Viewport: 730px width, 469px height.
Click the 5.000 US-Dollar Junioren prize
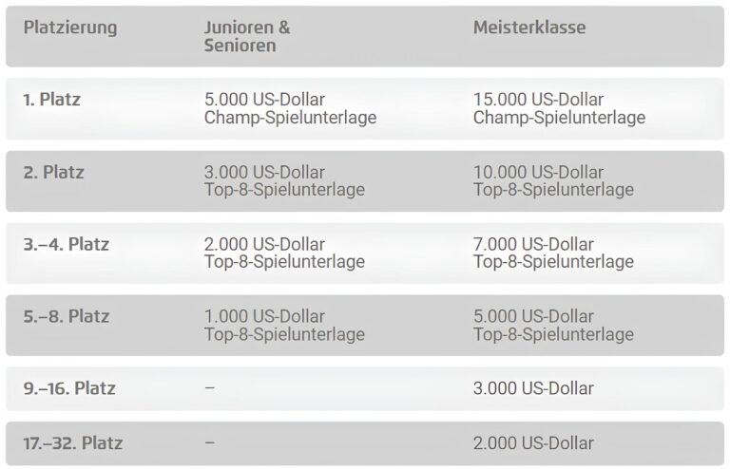coord(264,100)
